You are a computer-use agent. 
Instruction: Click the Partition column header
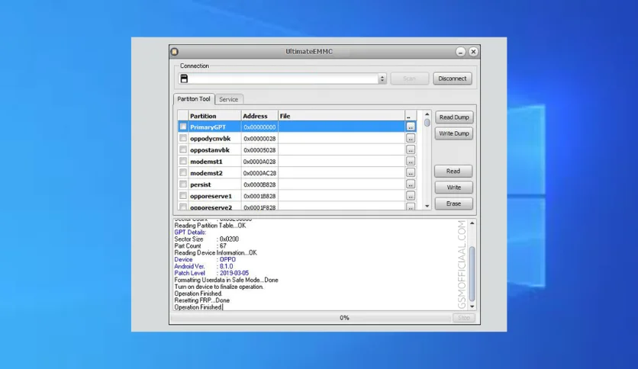pyautogui.click(x=214, y=116)
